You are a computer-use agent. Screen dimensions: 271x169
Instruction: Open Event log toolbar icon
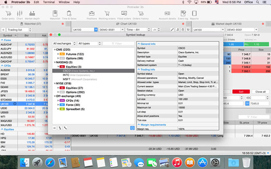click(183, 15)
